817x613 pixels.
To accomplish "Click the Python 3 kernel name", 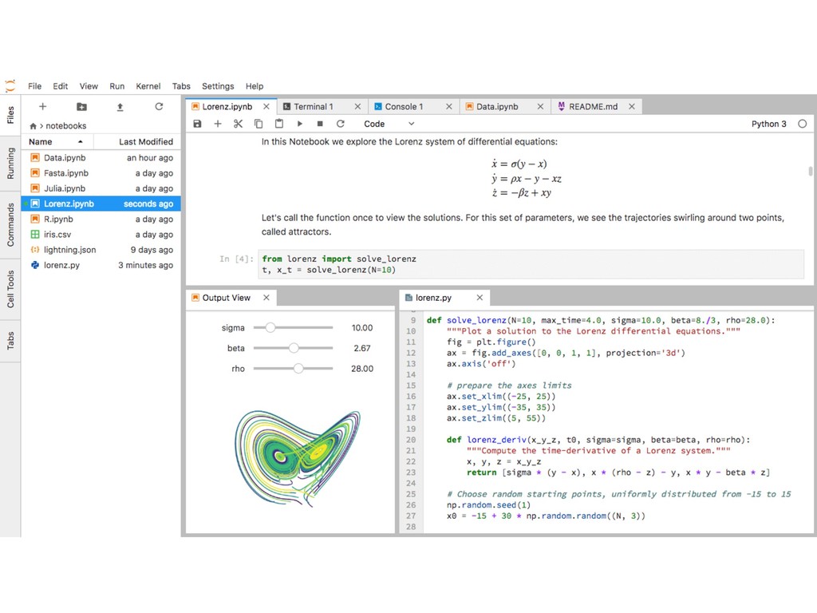I will point(768,124).
